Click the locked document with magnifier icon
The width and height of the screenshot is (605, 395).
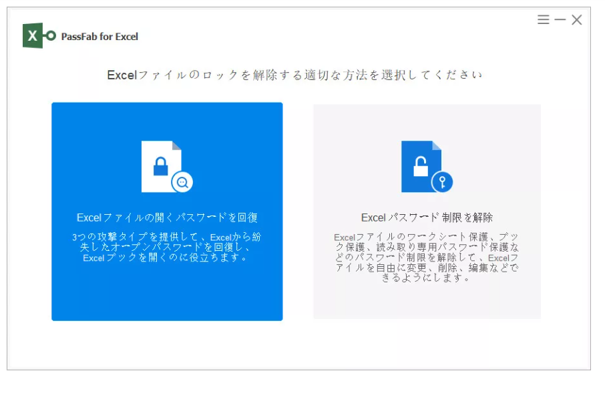[167, 167]
